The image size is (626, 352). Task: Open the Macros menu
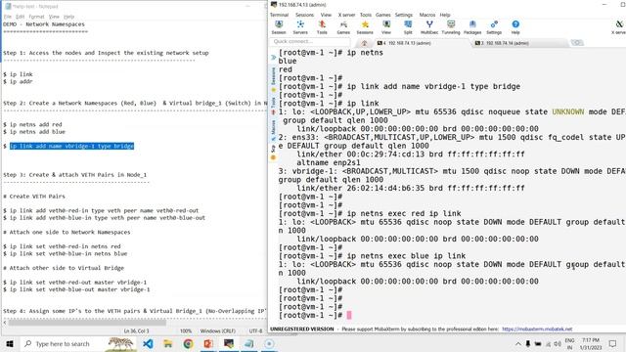[x=427, y=15]
